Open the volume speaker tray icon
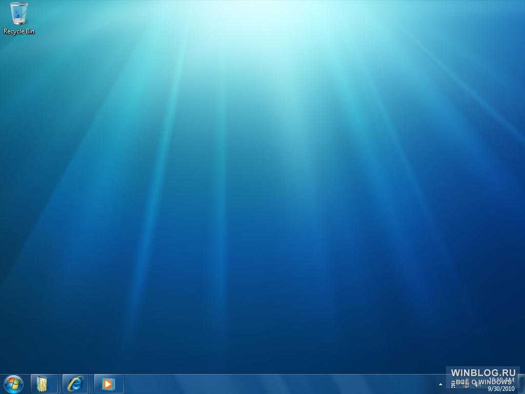This screenshot has height=394, width=525. [x=477, y=384]
